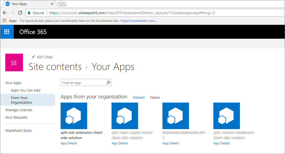Sort apps by Newest
The image size is (285, 154).
[139, 97]
